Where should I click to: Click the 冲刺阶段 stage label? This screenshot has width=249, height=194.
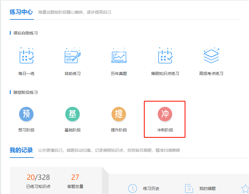[164, 130]
